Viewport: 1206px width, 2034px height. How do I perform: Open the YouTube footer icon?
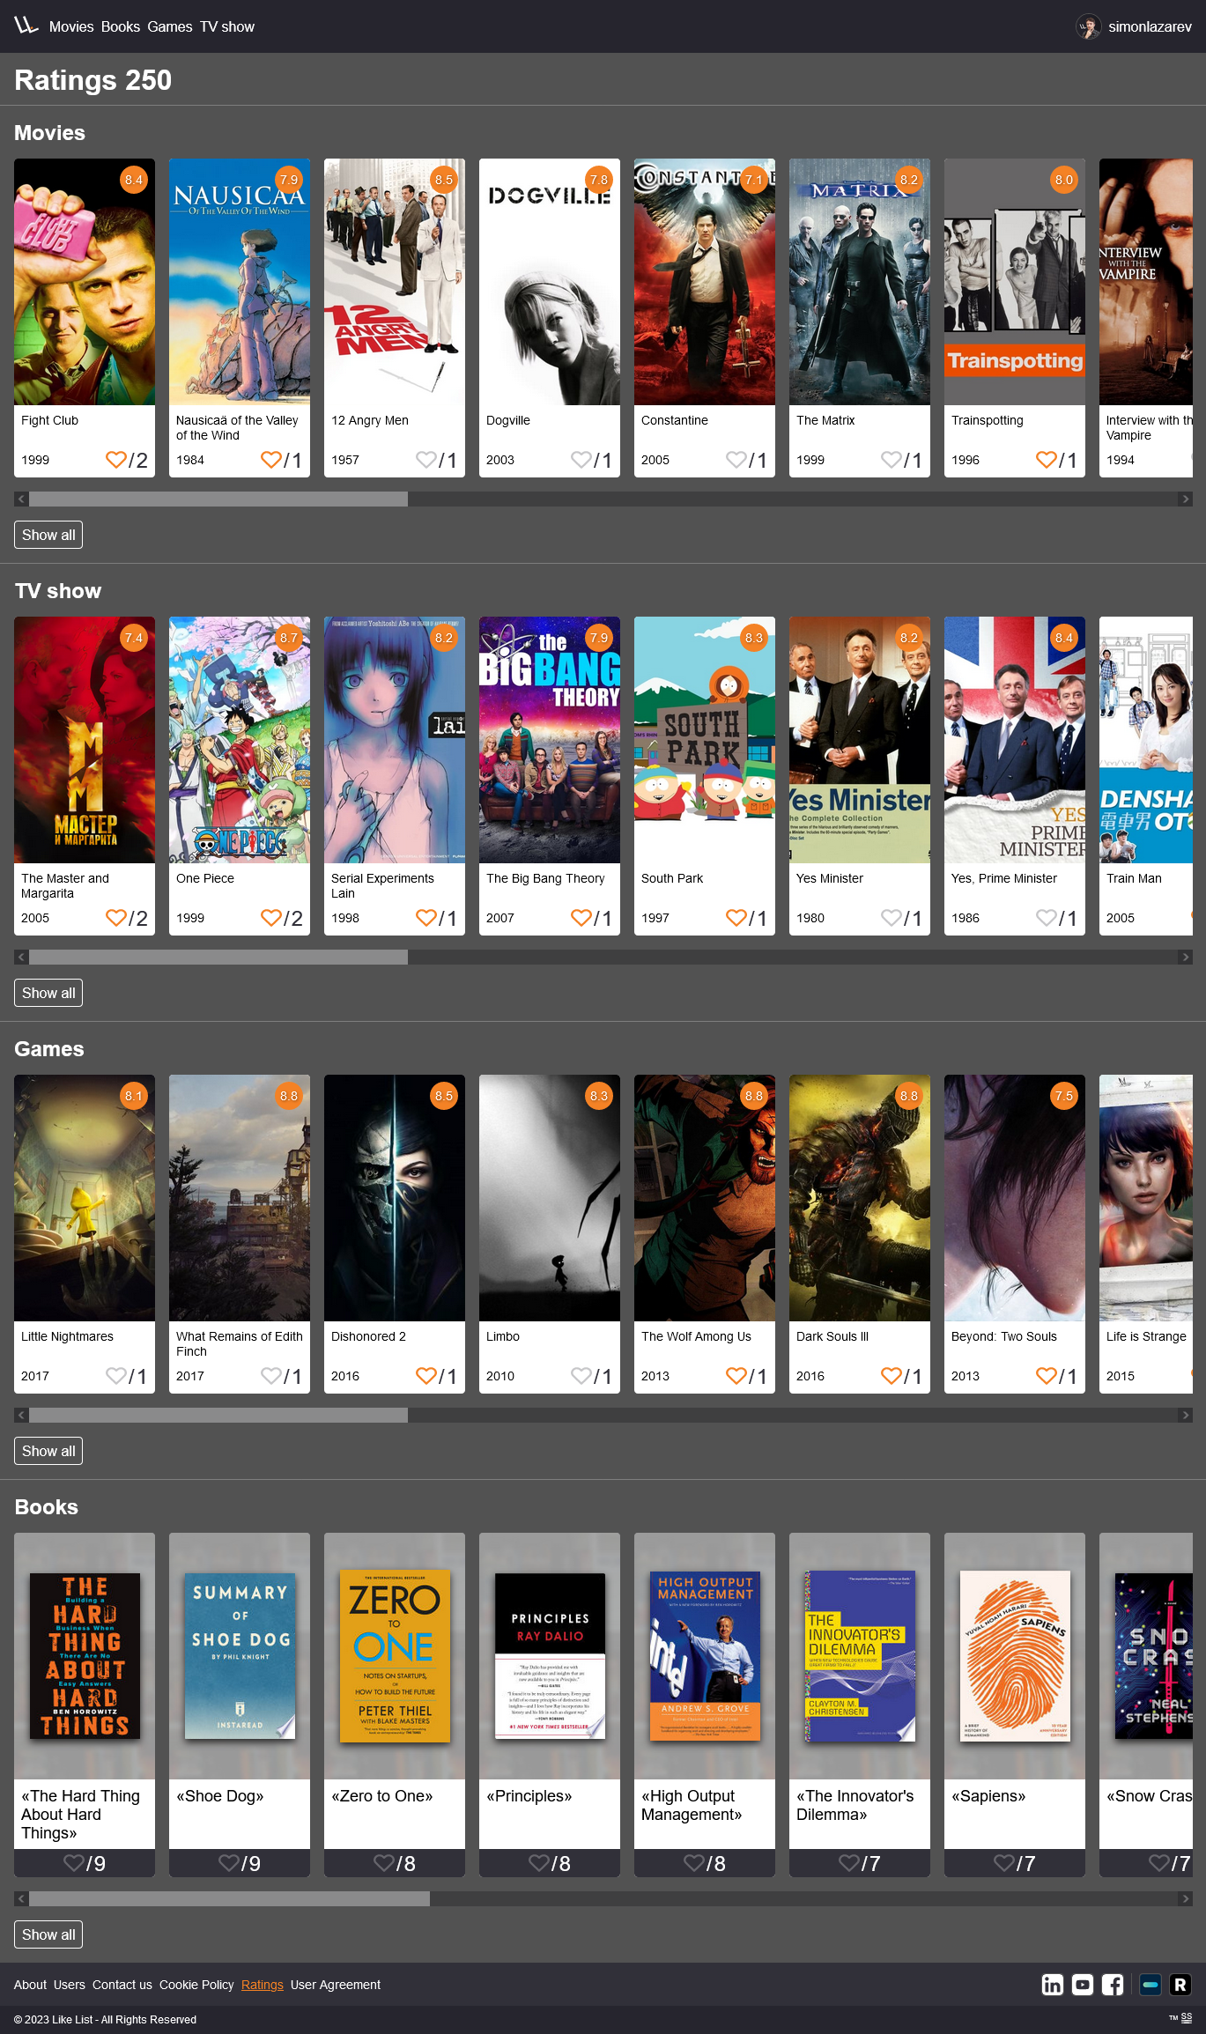click(x=1083, y=1984)
